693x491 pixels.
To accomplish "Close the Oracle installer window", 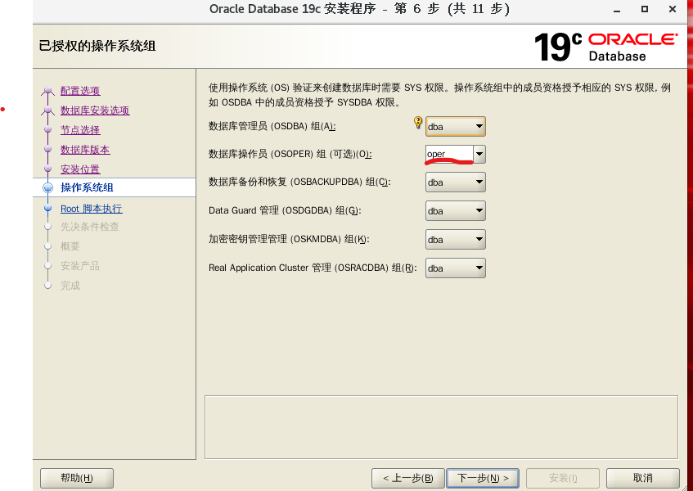I will point(673,9).
